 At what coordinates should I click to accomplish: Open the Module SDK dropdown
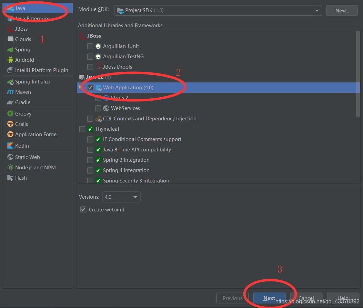pos(218,10)
